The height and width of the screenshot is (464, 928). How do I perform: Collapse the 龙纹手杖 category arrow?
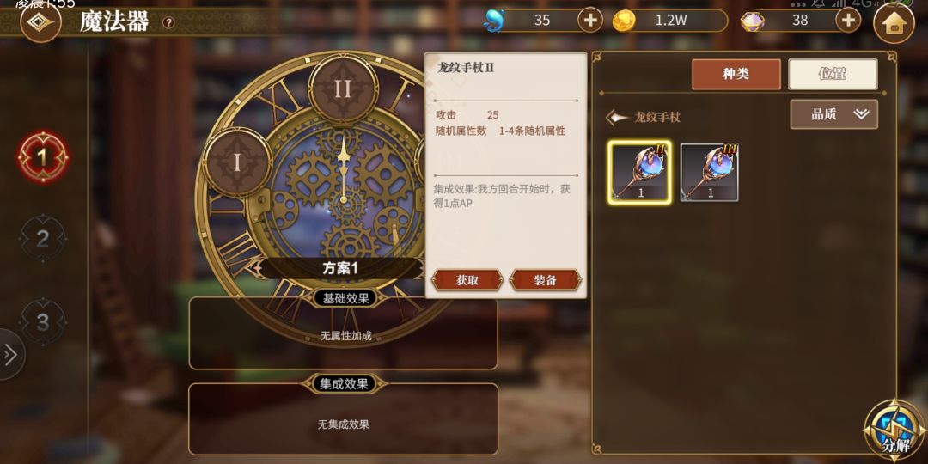tap(617, 117)
